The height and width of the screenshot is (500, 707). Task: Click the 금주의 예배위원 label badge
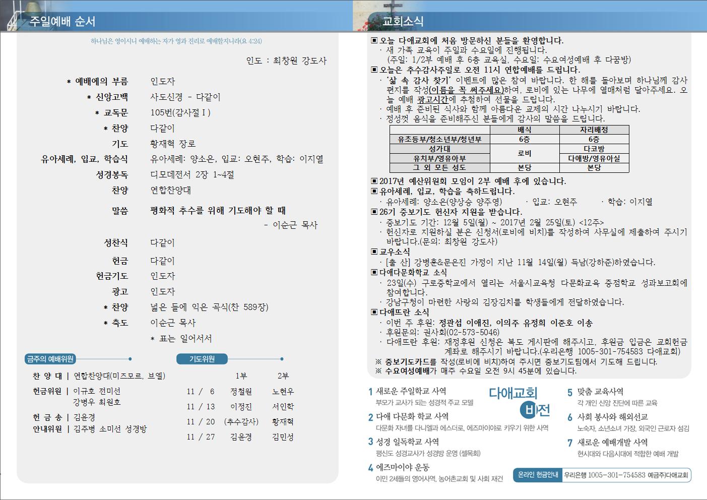50,359
